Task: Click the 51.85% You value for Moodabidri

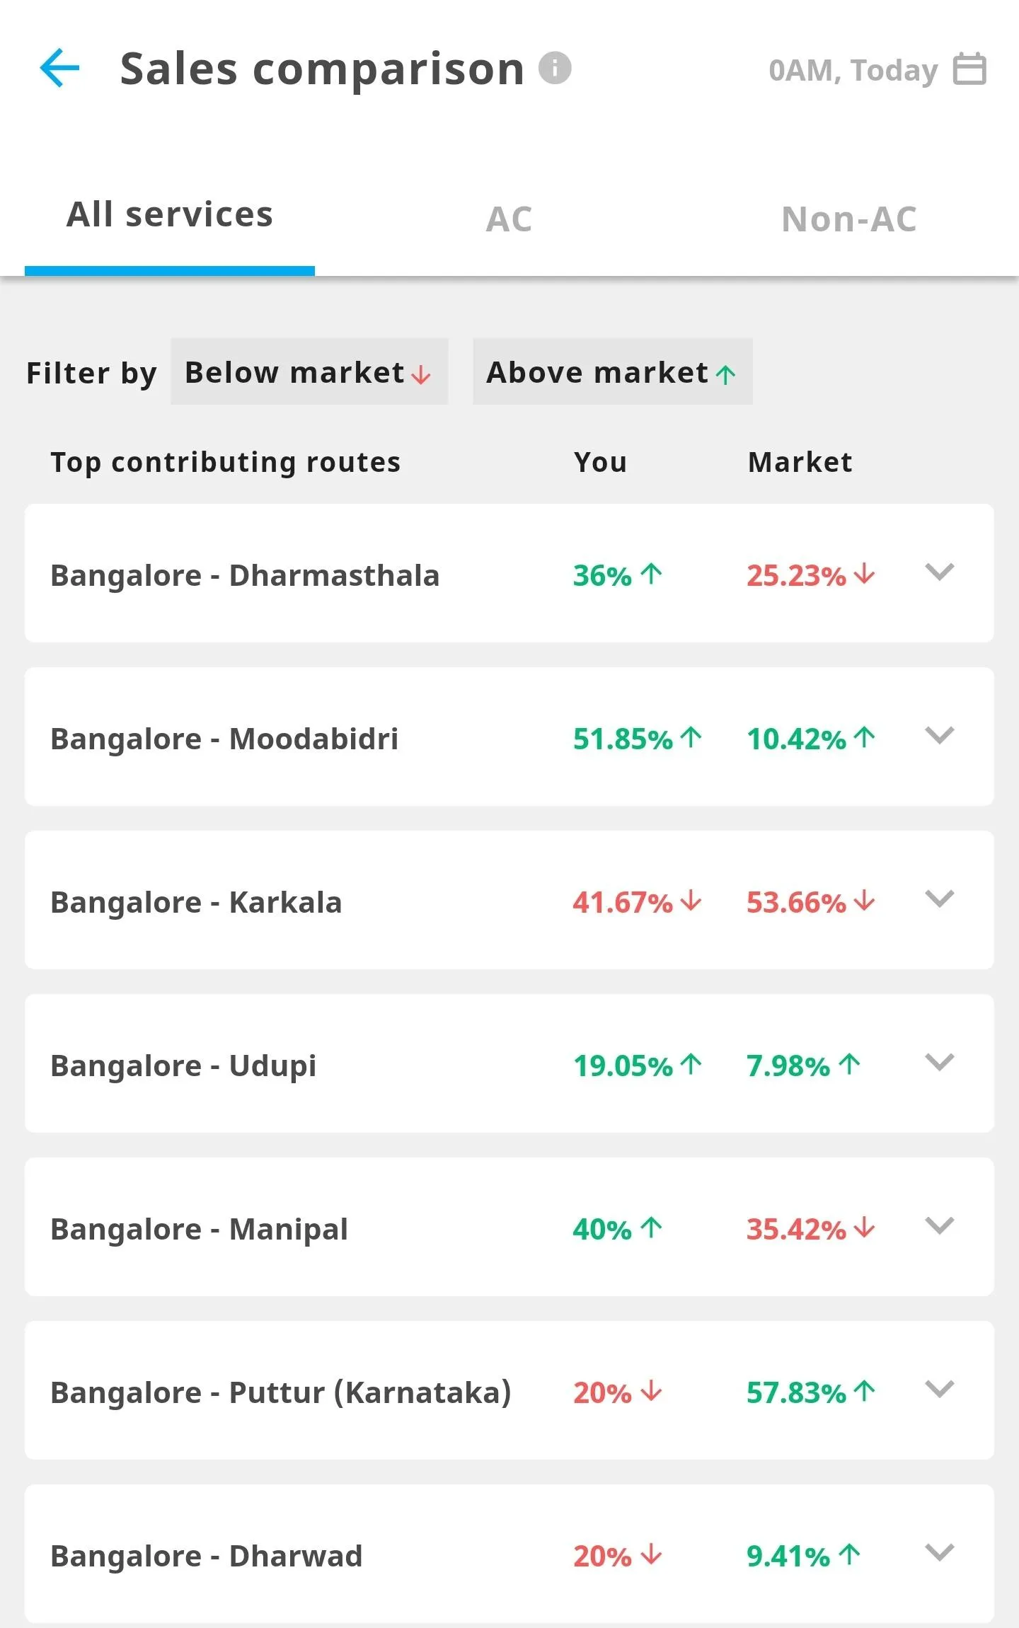Action: point(623,739)
